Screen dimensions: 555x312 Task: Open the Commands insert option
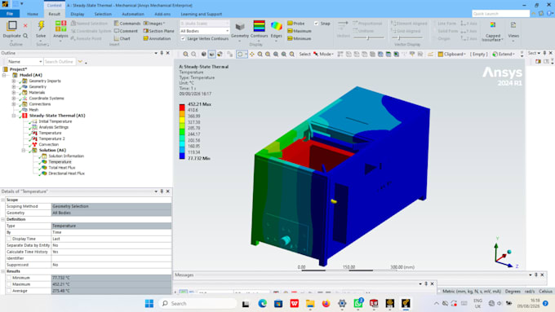click(x=127, y=24)
